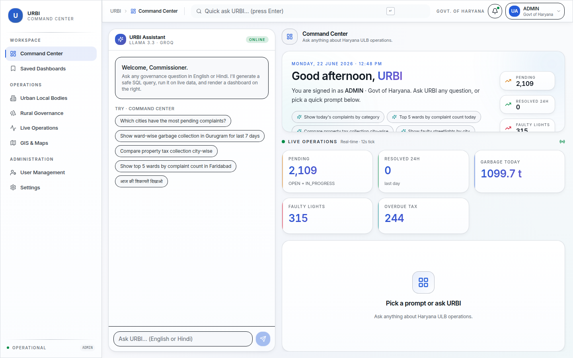
Task: Click the OPERATIONAL status indicator
Action: 26,348
